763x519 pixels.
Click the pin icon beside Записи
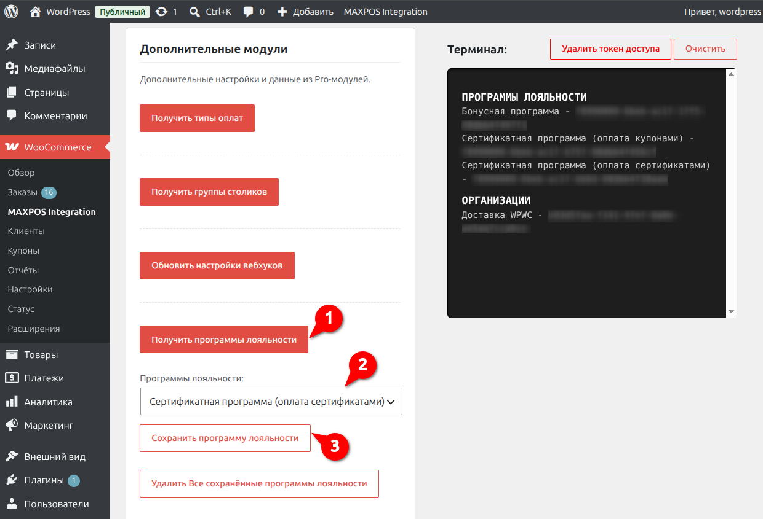(12, 45)
